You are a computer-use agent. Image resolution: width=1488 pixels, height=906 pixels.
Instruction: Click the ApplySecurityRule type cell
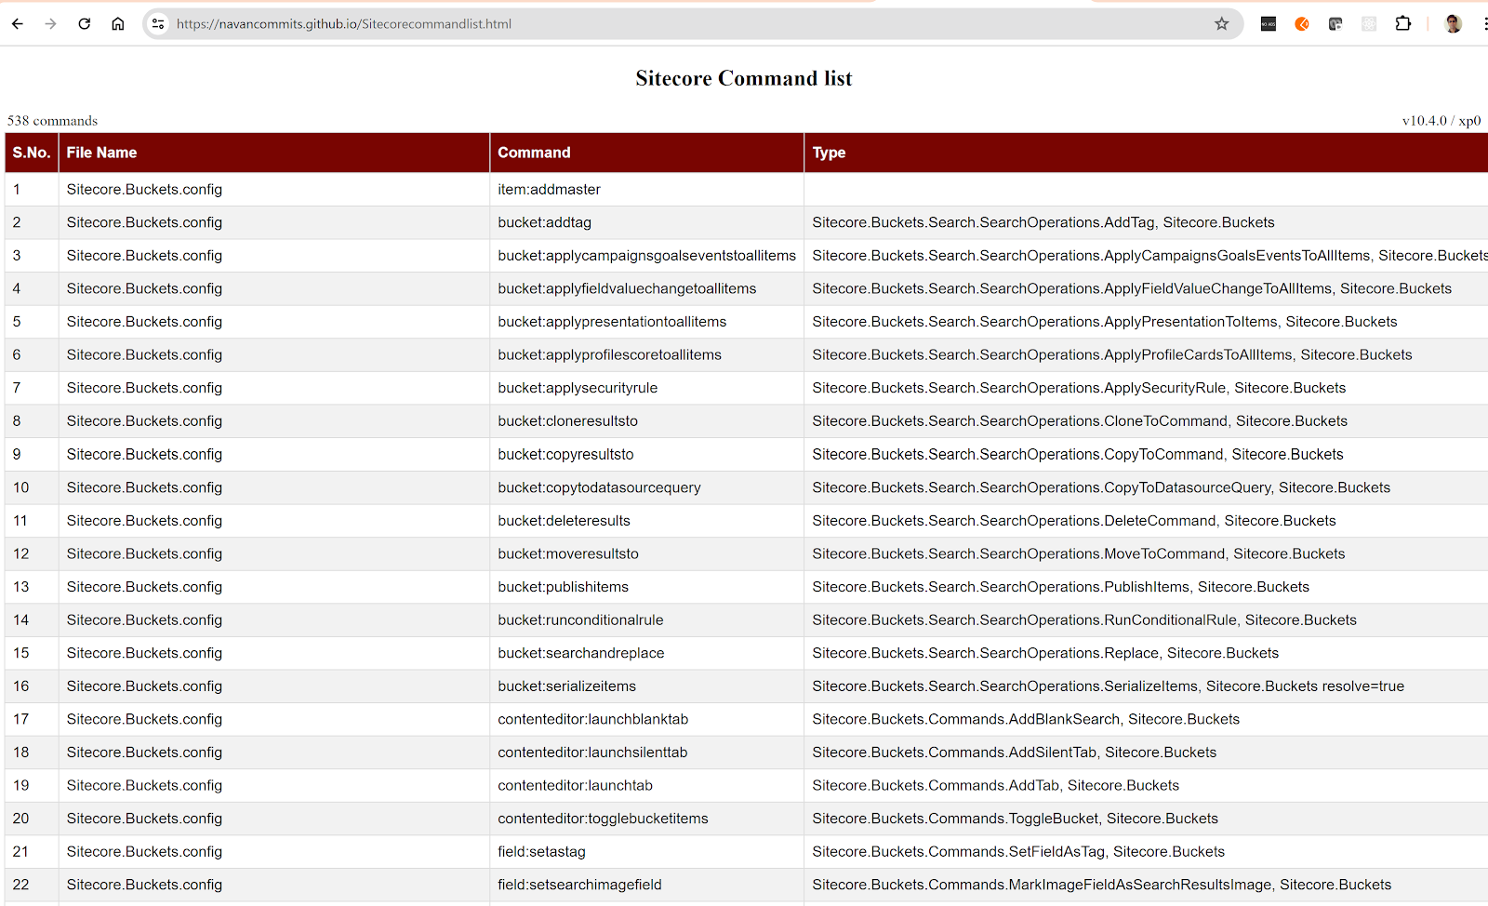point(1147,388)
